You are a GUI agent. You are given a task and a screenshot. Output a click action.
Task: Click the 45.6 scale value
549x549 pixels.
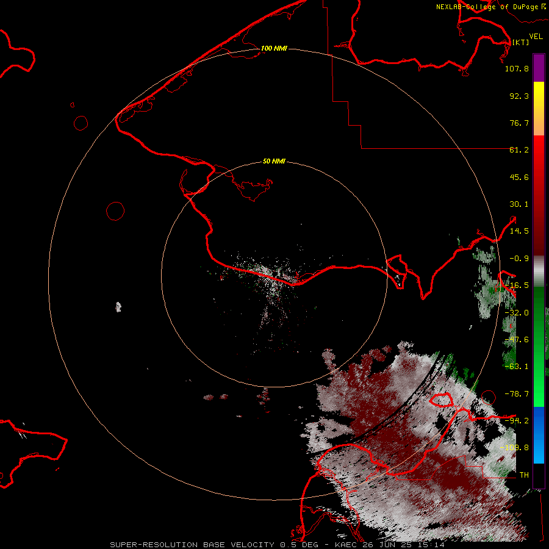click(519, 177)
